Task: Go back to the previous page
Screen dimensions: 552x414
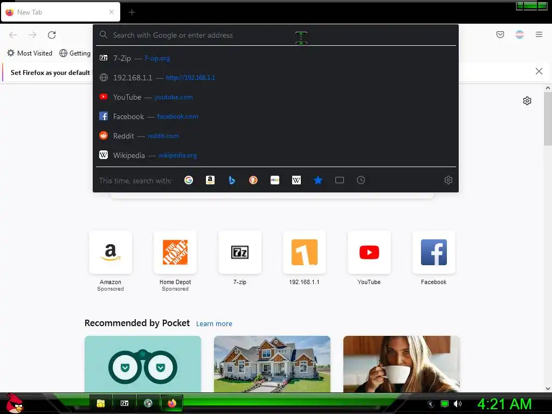Action: pyautogui.click(x=13, y=35)
